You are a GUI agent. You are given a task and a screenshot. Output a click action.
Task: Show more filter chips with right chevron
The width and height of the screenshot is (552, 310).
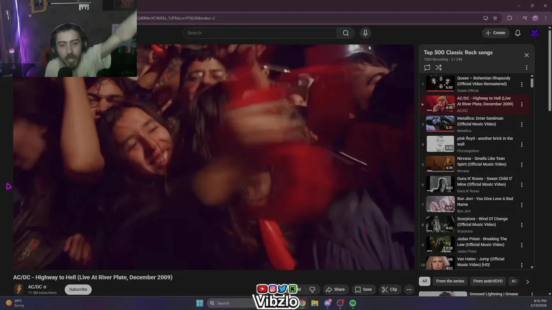click(527, 282)
